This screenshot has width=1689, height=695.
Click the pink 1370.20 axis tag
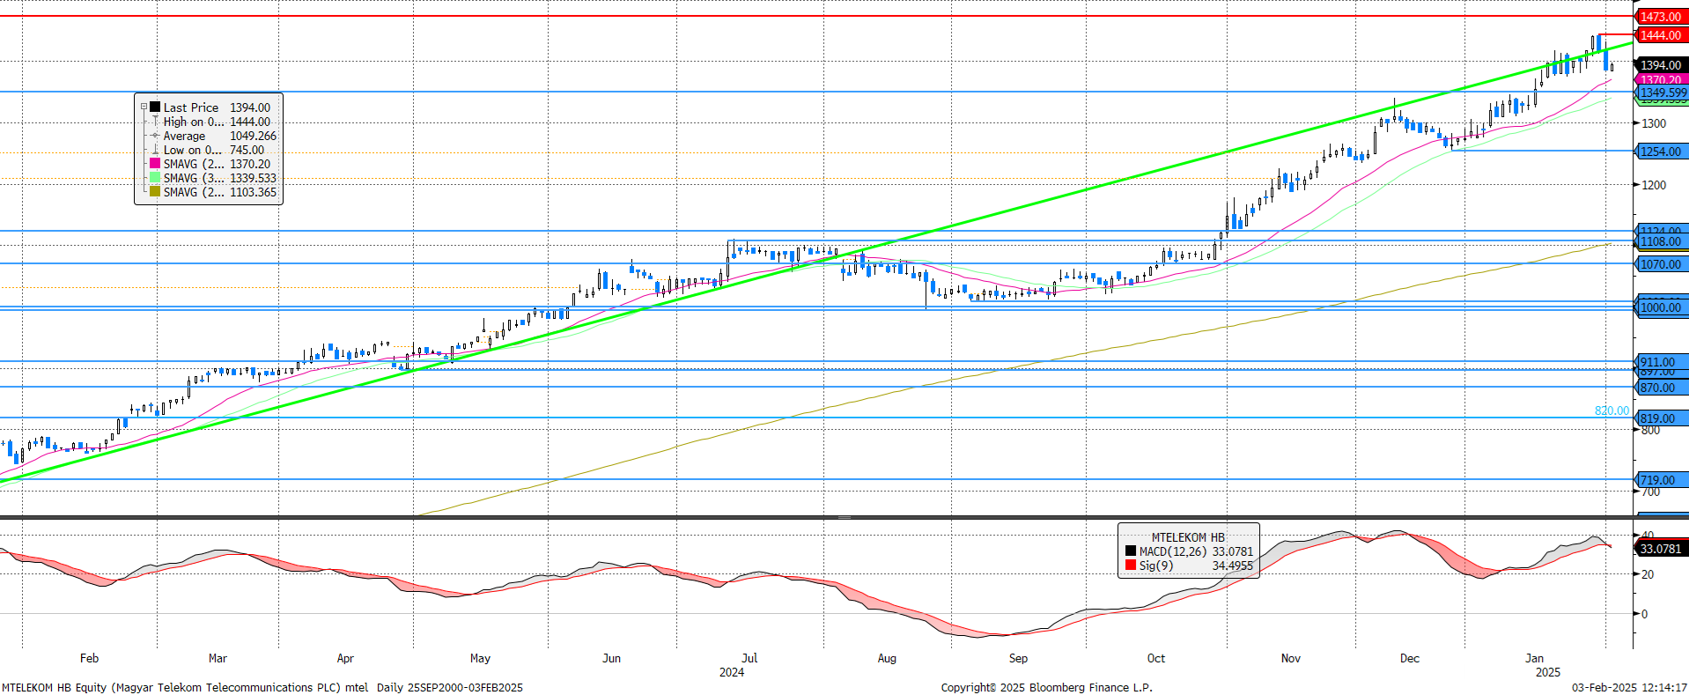pyautogui.click(x=1660, y=79)
